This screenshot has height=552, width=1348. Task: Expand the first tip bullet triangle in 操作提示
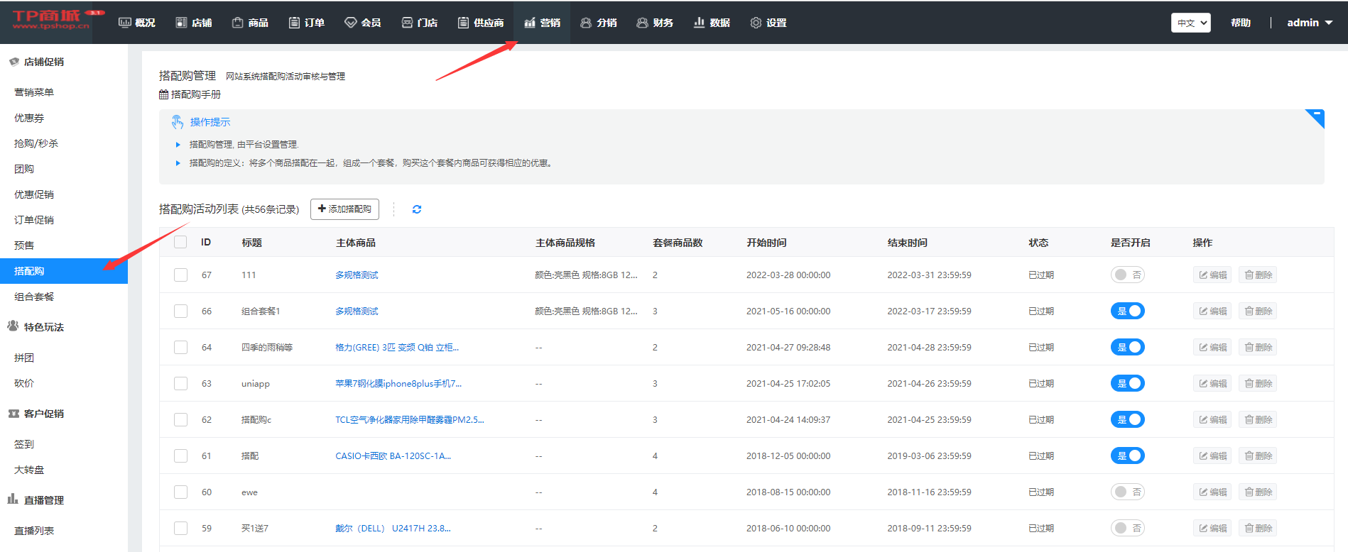(178, 145)
